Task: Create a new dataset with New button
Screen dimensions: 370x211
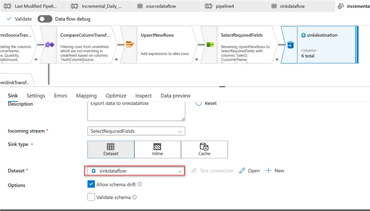Action: pos(275,171)
